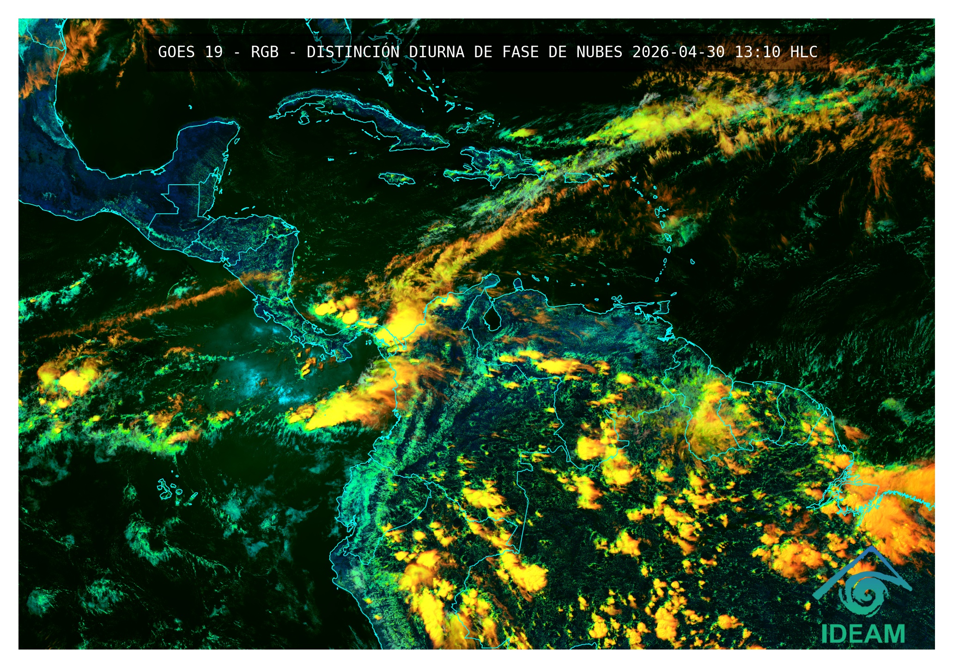Screen dimensions: 953x668
Task: Click the IDEAM text under the logo
Action: coord(862,634)
